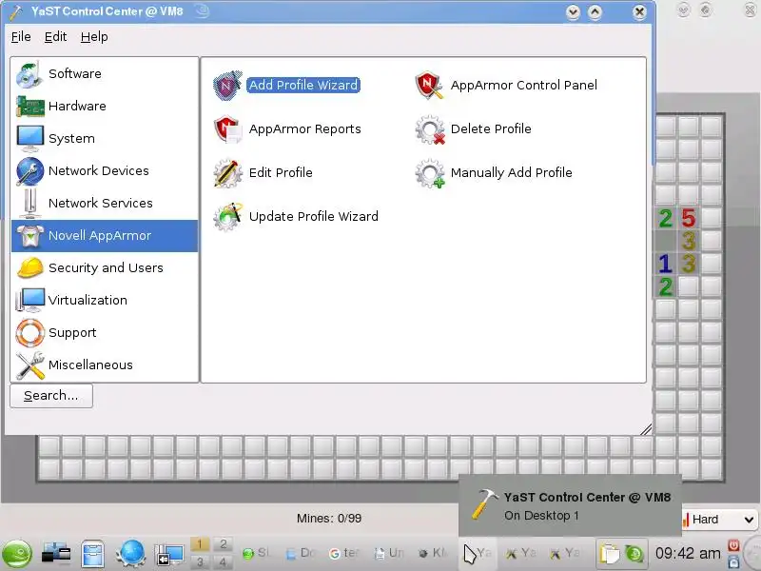This screenshot has width=761, height=571.
Task: Select the Software category icon
Action: coord(29,74)
